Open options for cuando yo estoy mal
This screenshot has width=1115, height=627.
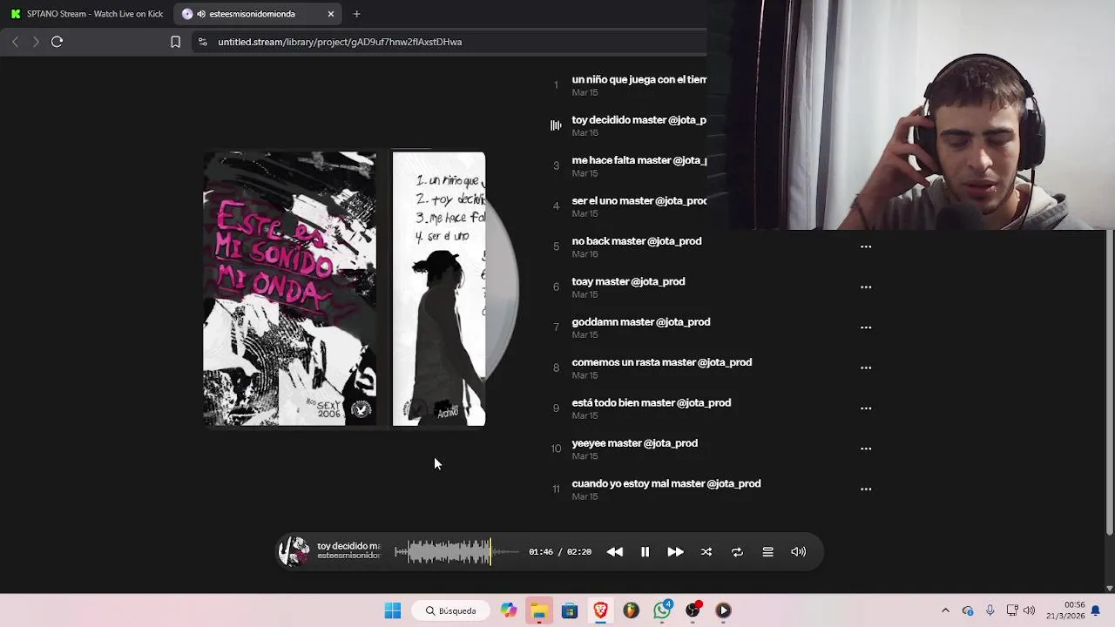tap(866, 489)
